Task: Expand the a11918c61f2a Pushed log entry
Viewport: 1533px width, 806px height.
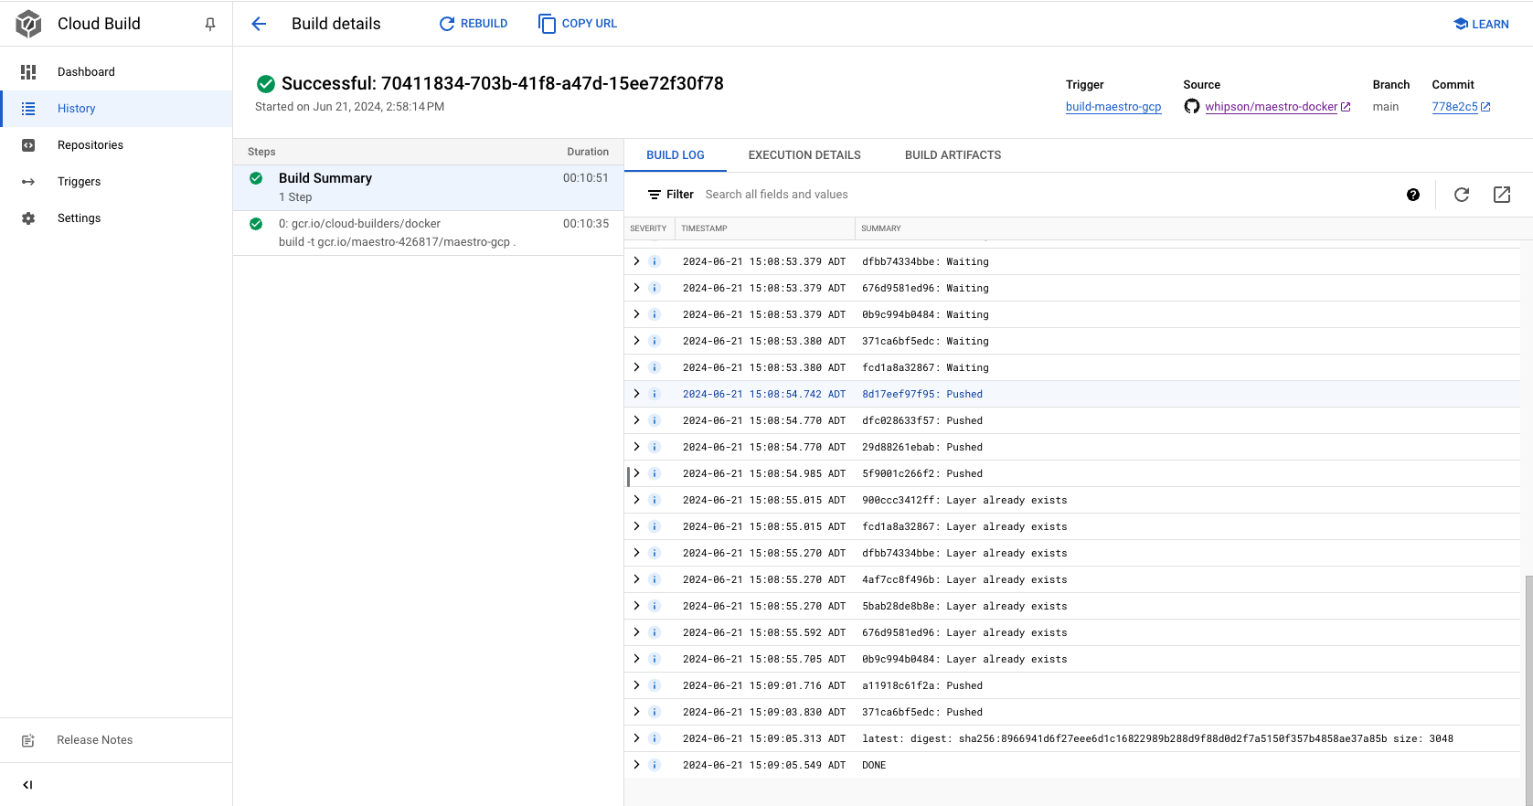Action: (636, 685)
